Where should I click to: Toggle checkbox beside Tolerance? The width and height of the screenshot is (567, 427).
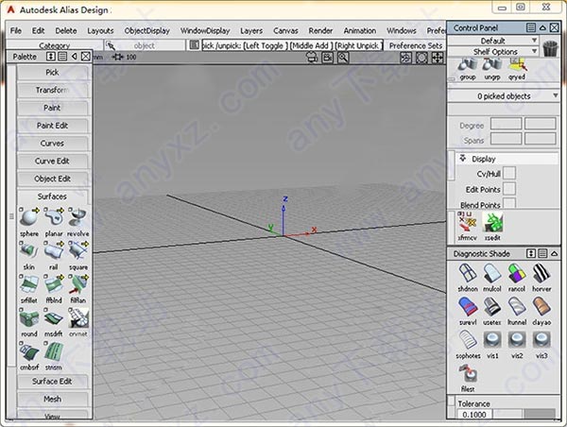point(452,401)
